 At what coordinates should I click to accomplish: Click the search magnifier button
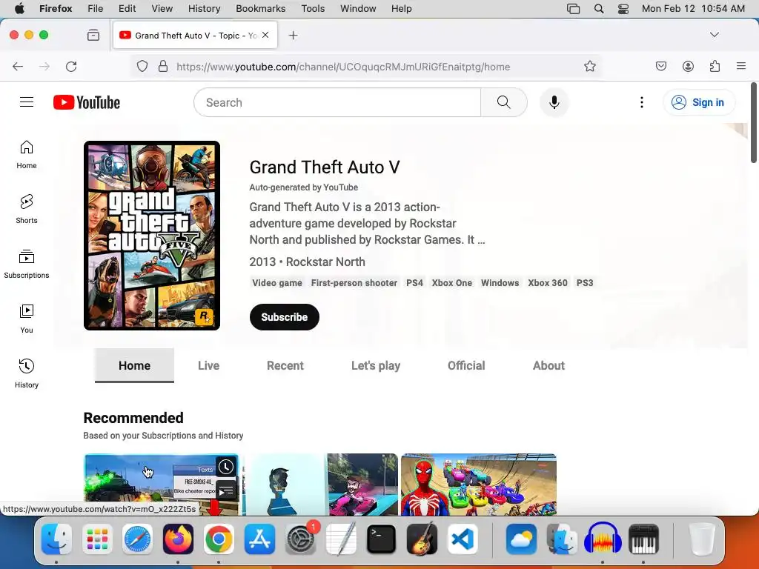(503, 102)
